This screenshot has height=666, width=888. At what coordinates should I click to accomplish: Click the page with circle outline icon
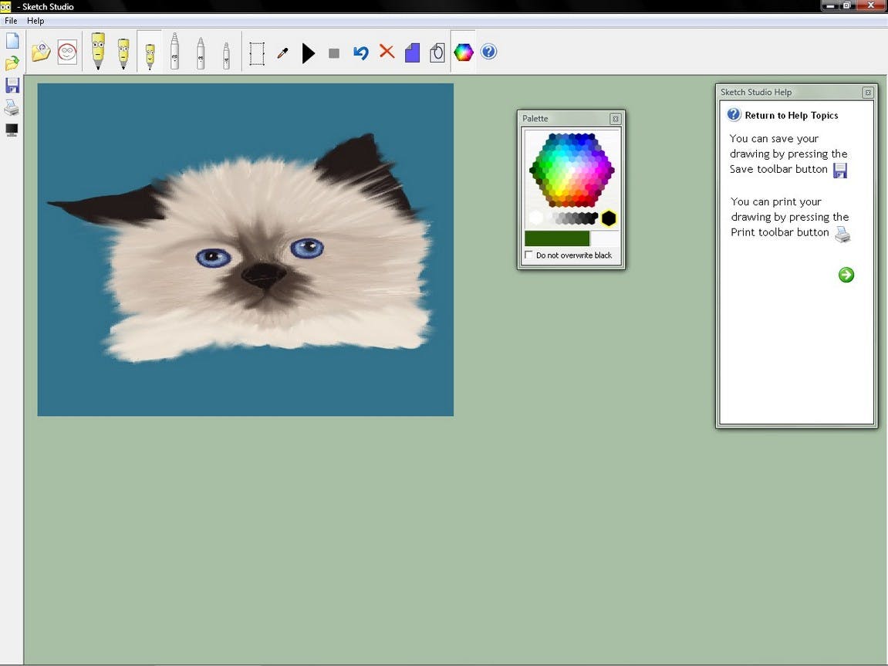pyautogui.click(x=437, y=52)
